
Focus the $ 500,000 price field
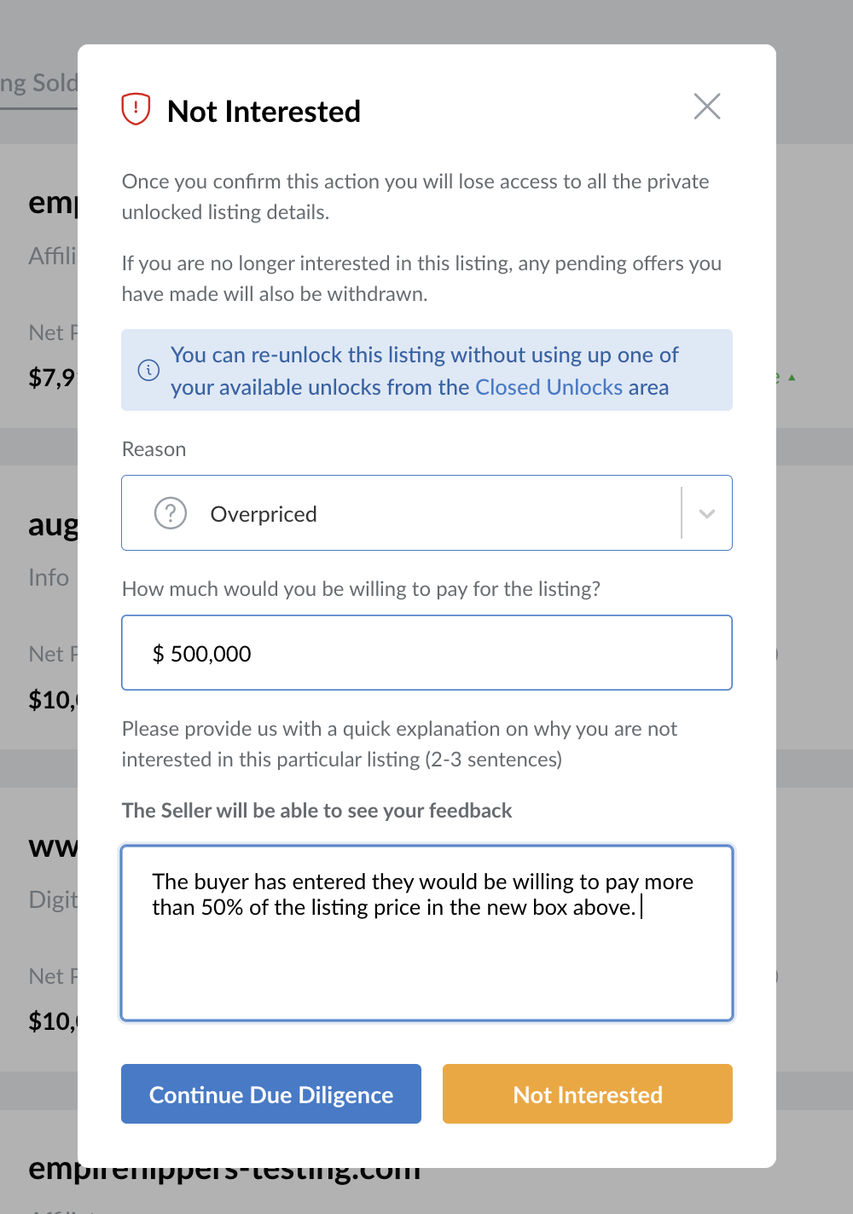click(x=426, y=653)
